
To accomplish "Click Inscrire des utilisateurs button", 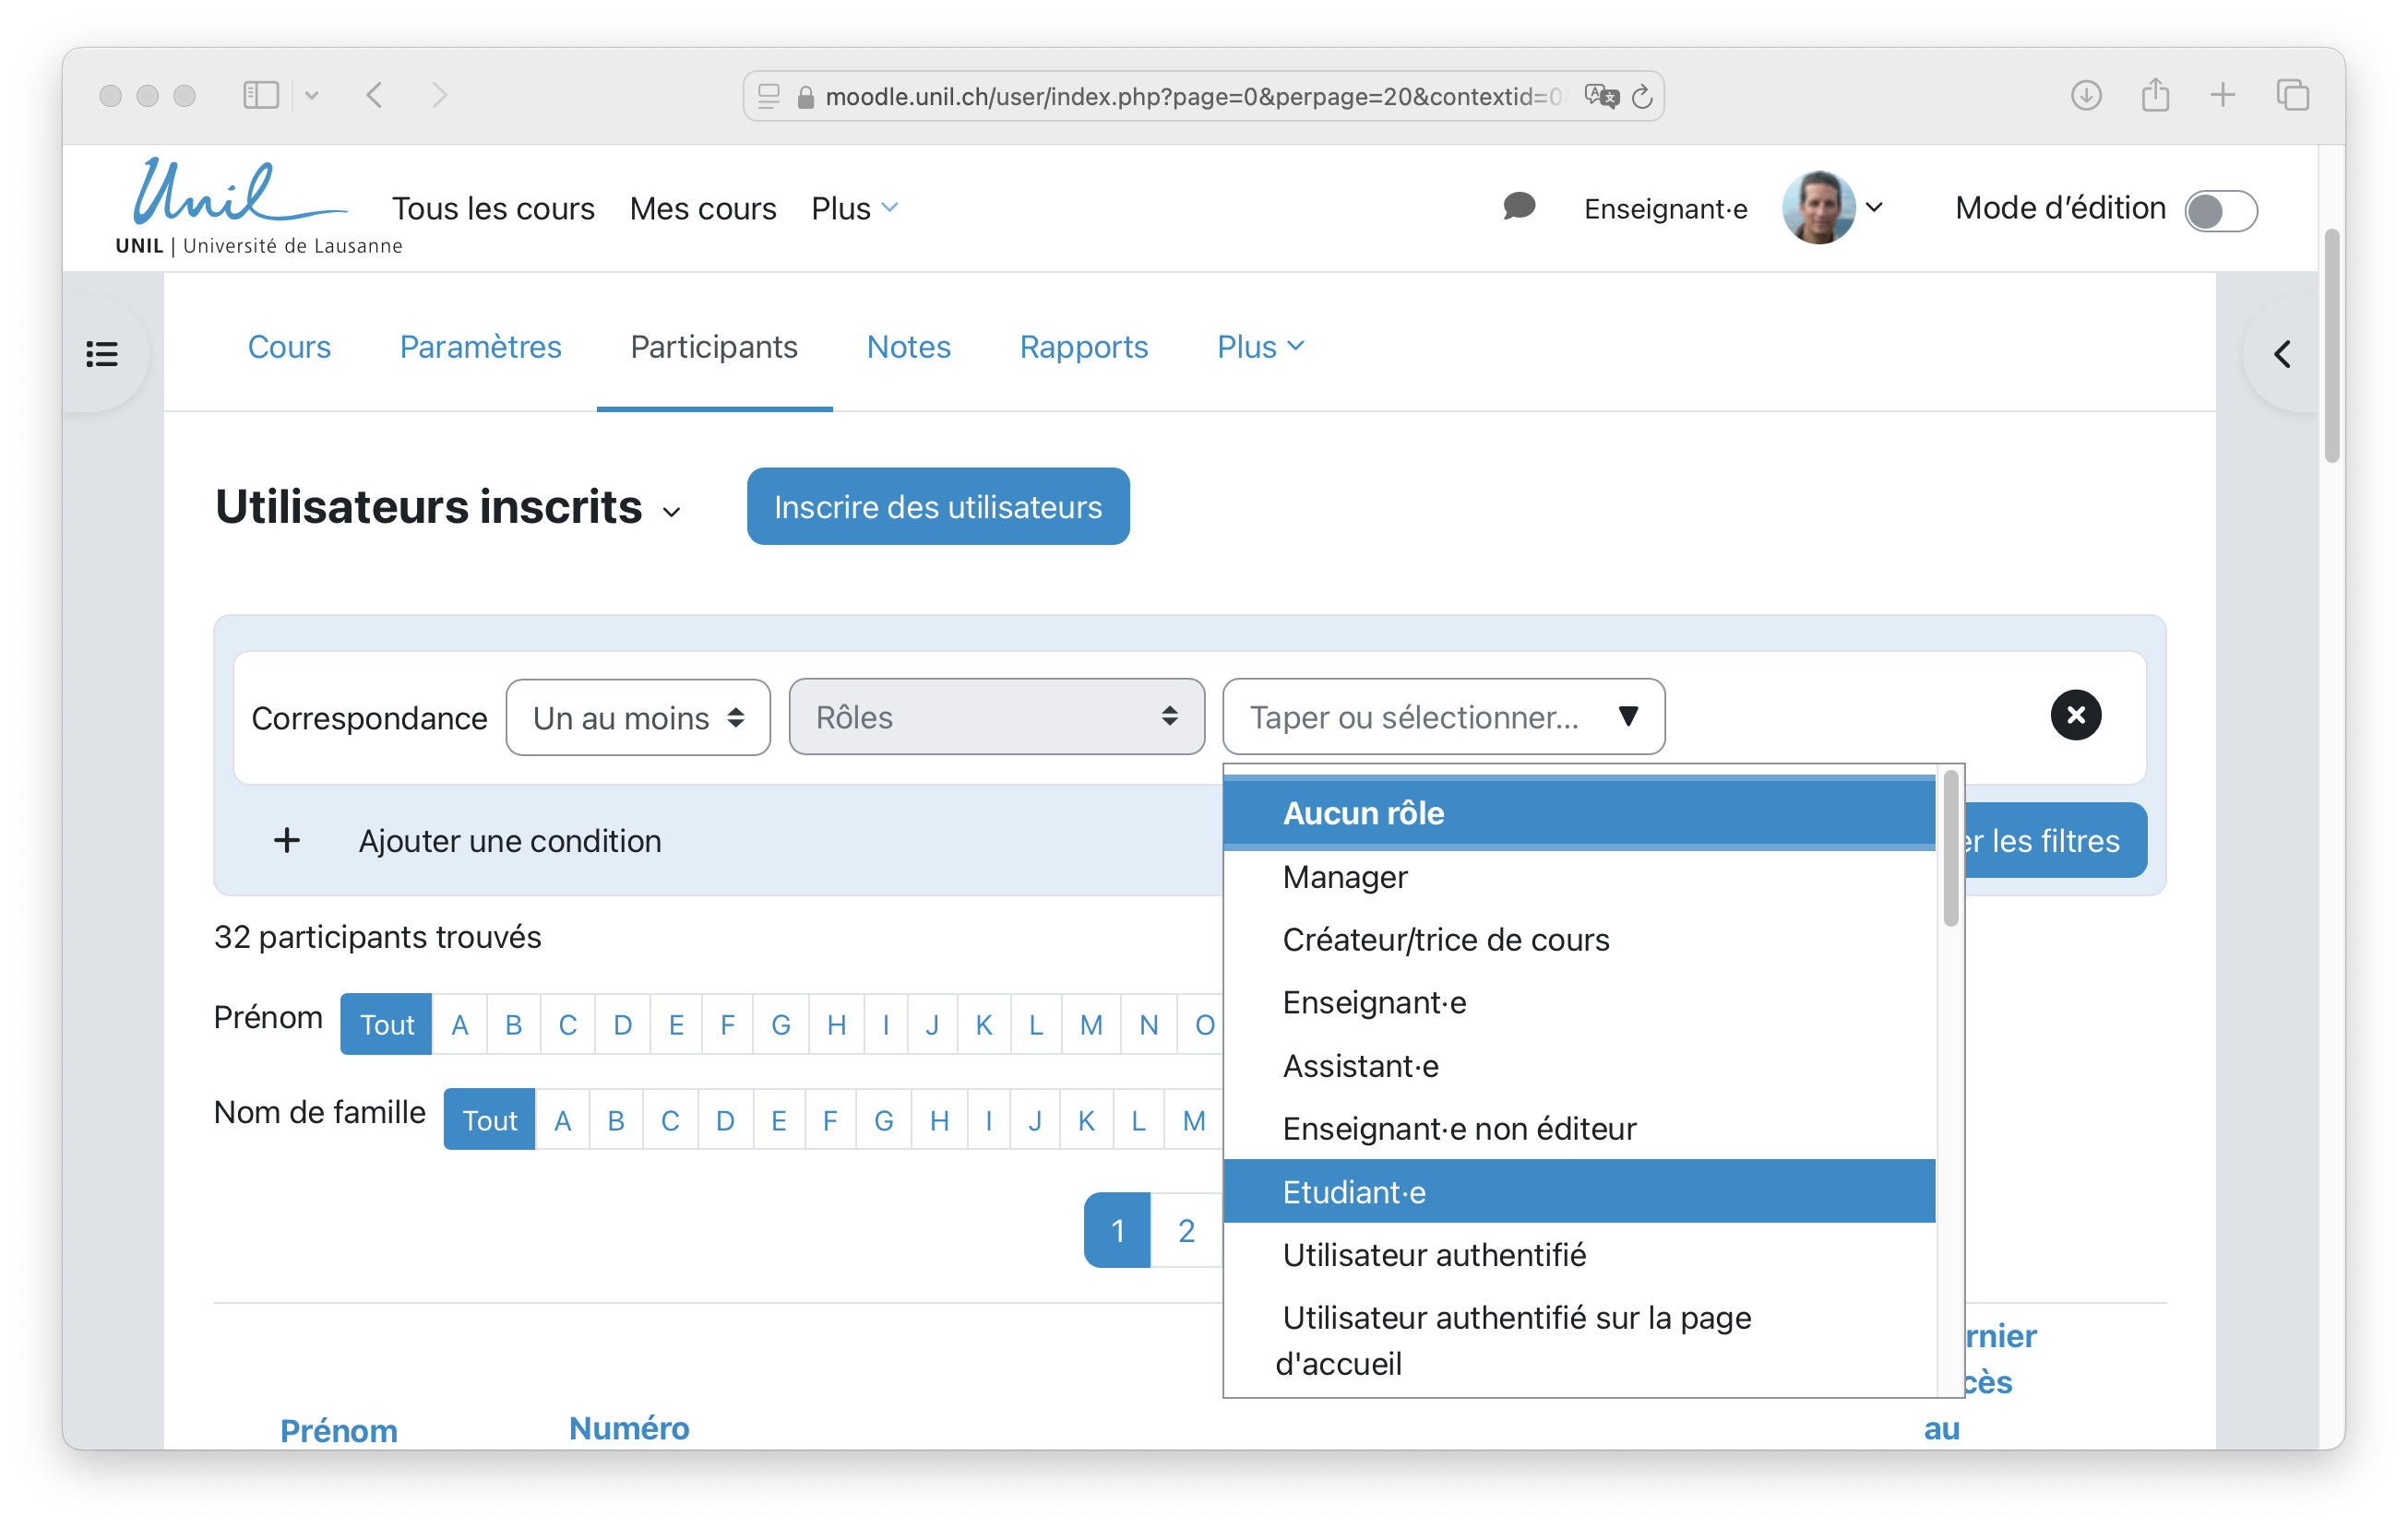I will point(937,506).
